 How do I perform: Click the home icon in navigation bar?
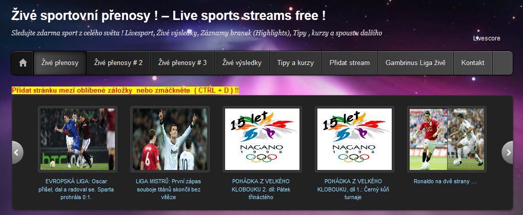(23, 63)
